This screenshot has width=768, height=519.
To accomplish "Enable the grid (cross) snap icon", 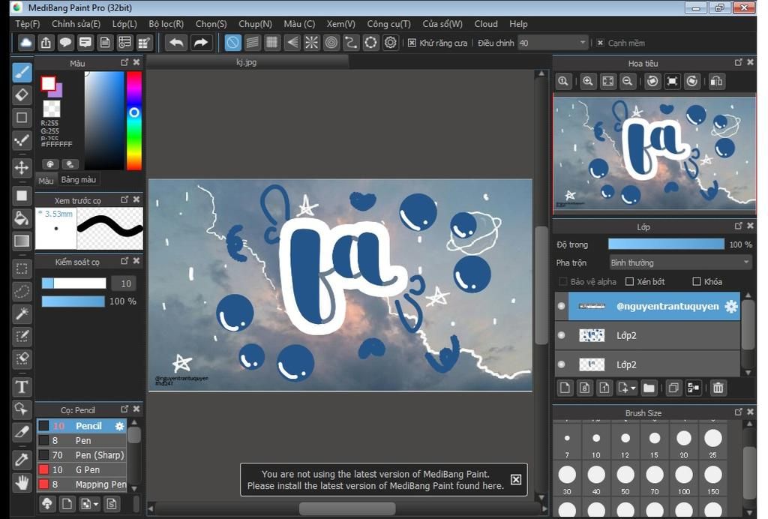I will click(271, 43).
